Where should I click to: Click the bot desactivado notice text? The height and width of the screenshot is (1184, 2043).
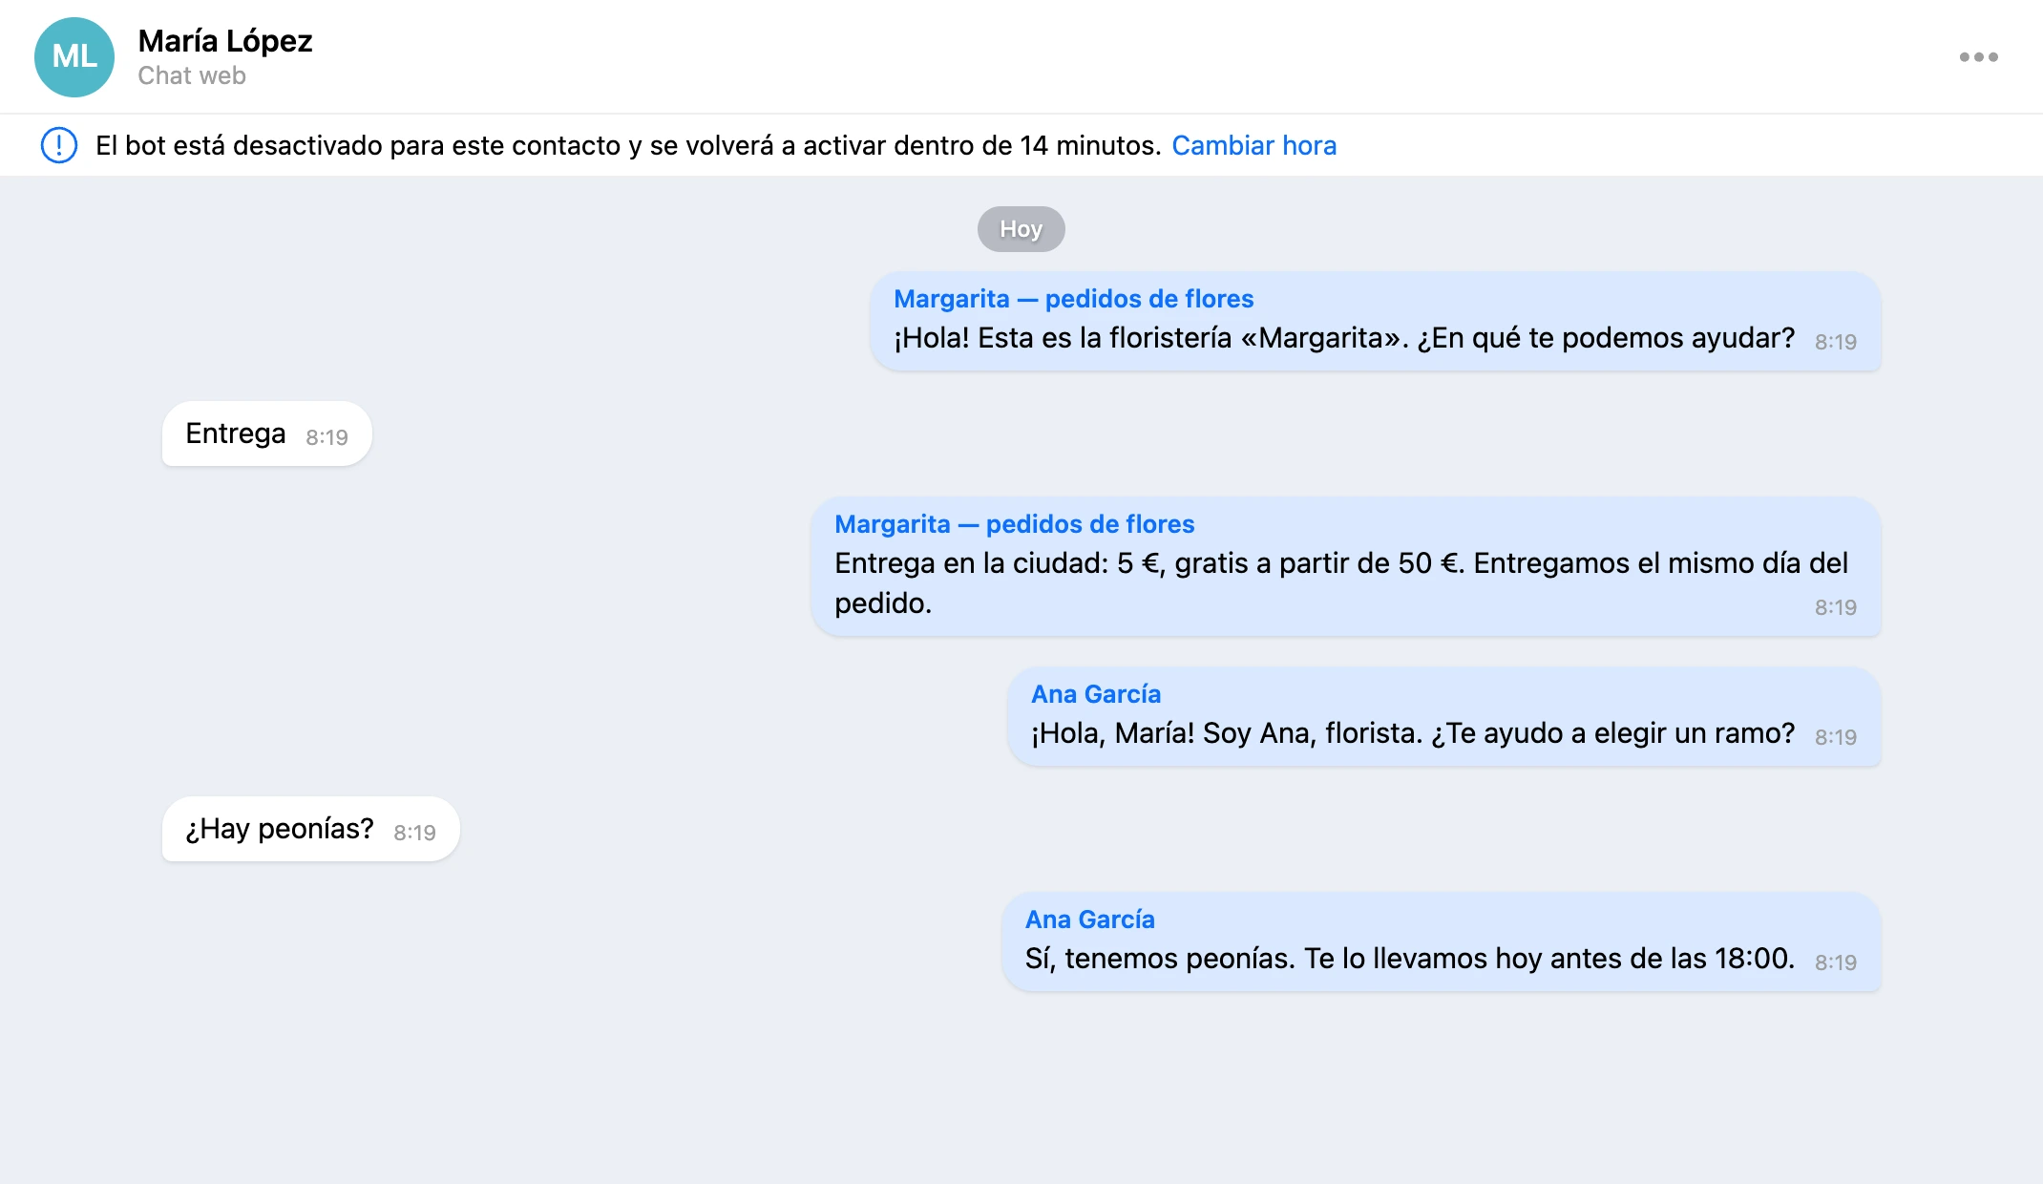[628, 145]
